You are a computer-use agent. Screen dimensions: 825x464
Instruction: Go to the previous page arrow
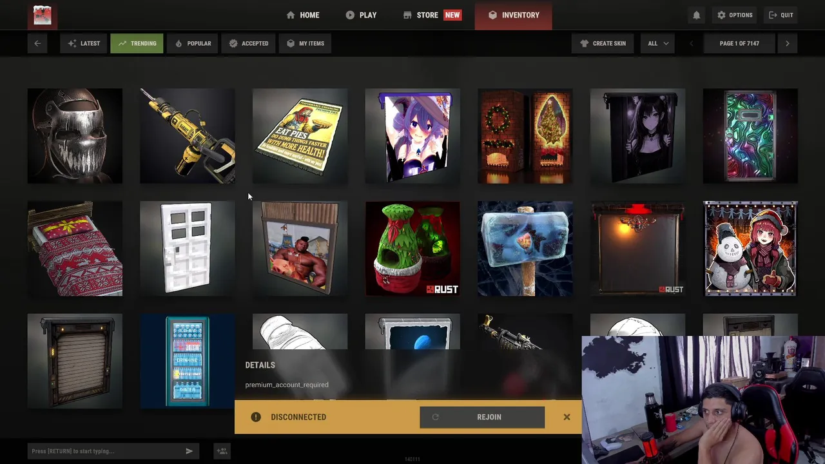click(692, 43)
